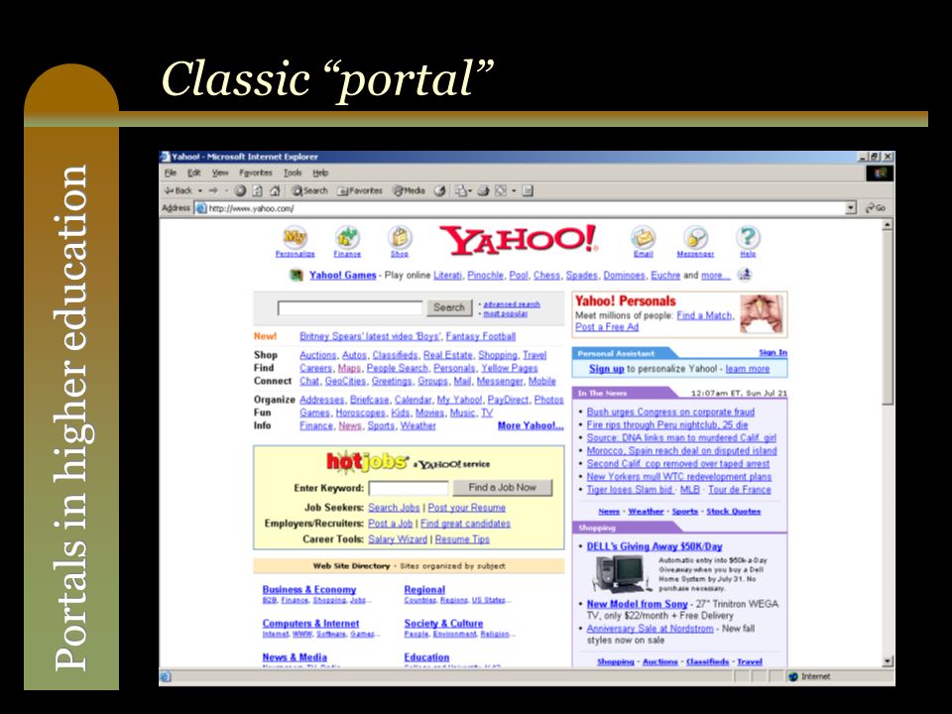Image resolution: width=952 pixels, height=714 pixels.
Task: Click in the Yahoo search text box
Action: pos(350,308)
